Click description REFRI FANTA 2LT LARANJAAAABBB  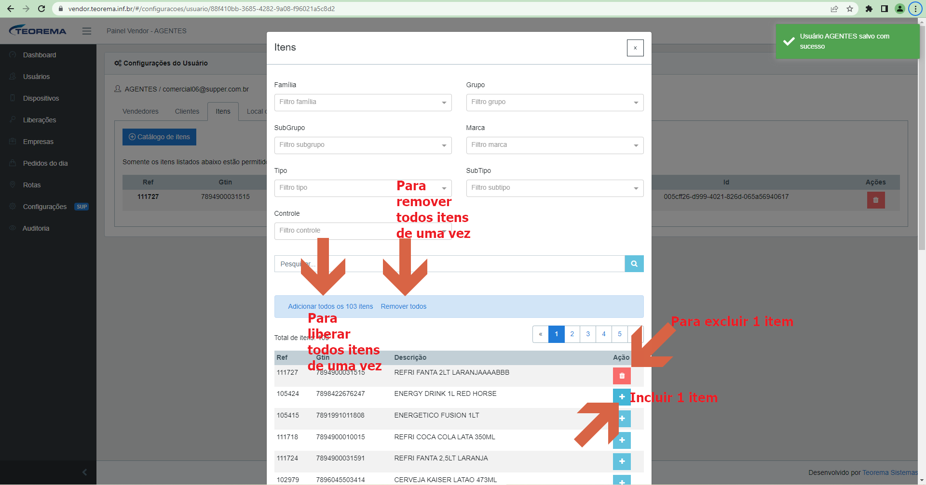[x=451, y=372]
